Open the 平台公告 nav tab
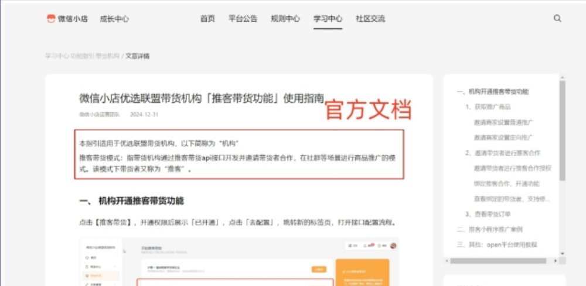 243,19
